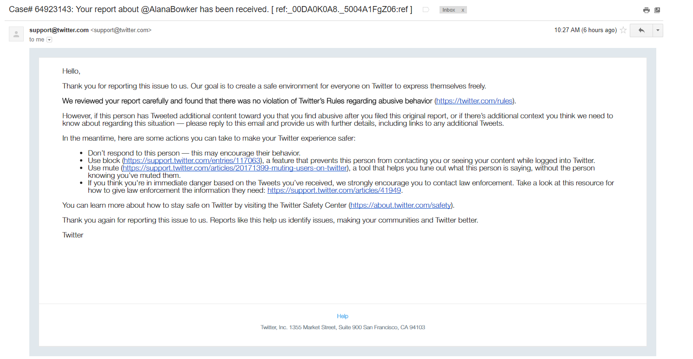Click the sender's profile avatar
Viewport: 693px width, 359px height.
17,34
